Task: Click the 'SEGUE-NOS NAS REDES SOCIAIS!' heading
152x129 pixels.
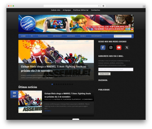Action: click(x=112, y=41)
